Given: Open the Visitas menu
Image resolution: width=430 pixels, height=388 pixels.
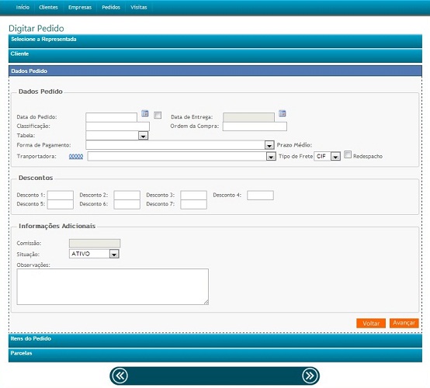Looking at the screenshot, I should (138, 8).
